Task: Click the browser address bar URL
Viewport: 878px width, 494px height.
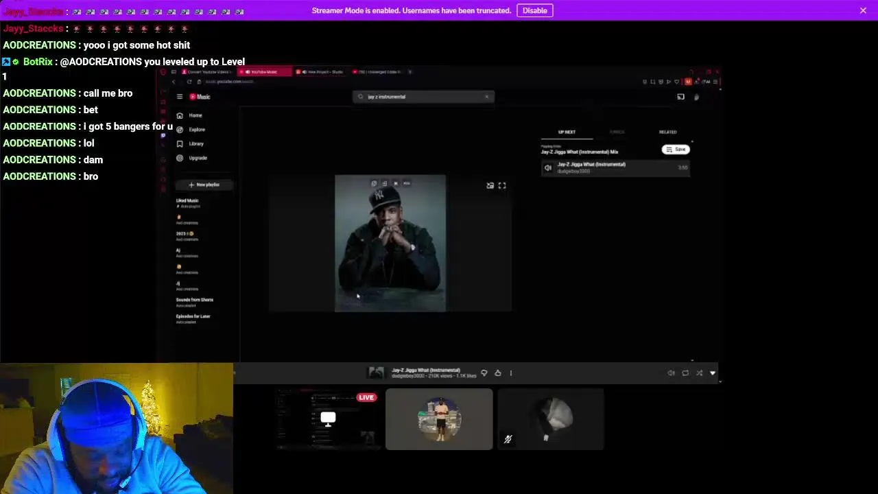Action: coord(230,82)
